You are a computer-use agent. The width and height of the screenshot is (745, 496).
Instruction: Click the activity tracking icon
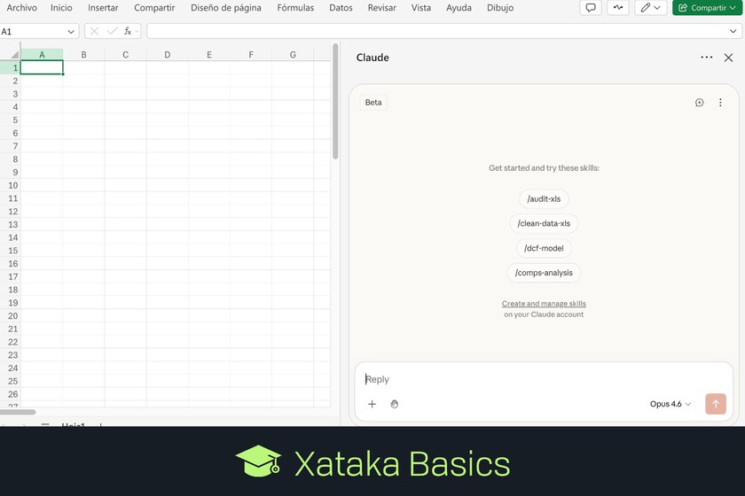pyautogui.click(x=618, y=8)
